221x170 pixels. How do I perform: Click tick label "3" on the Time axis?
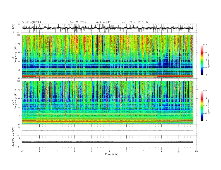tap(74, 151)
